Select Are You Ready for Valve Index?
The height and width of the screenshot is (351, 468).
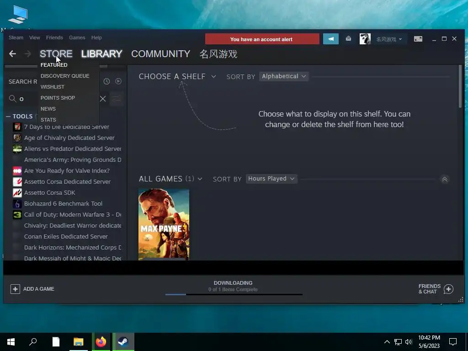tap(67, 171)
